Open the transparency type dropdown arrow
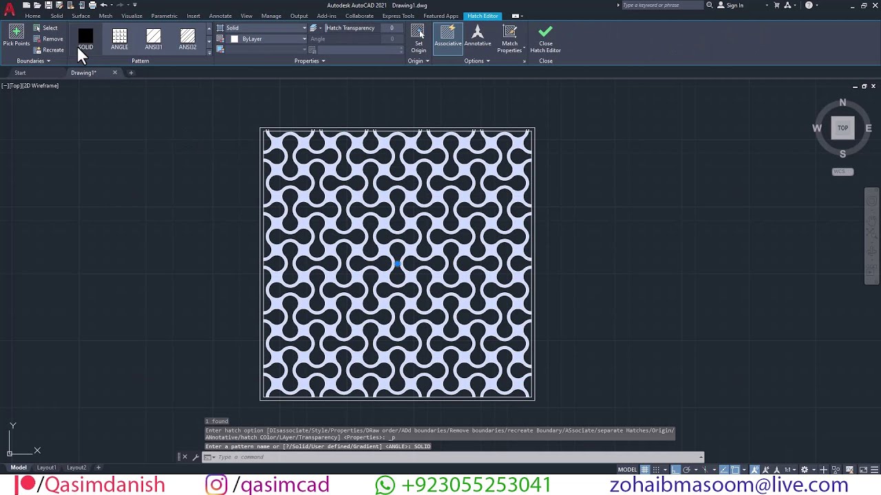The height and width of the screenshot is (495, 881). click(320, 28)
